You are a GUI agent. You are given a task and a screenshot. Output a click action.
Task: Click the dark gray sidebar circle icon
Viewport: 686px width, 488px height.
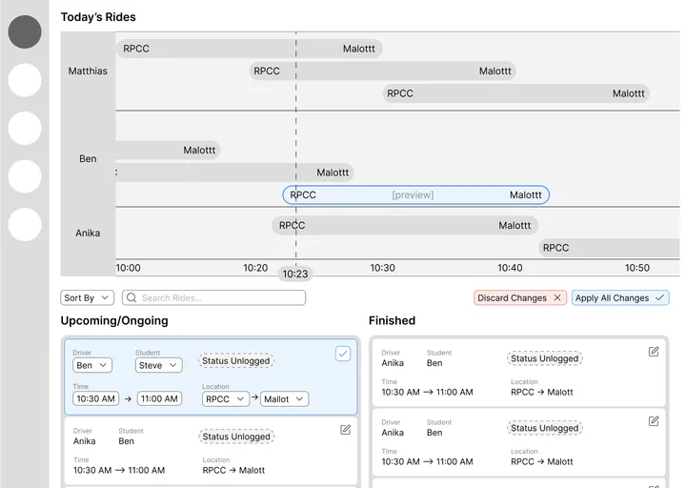tap(25, 32)
